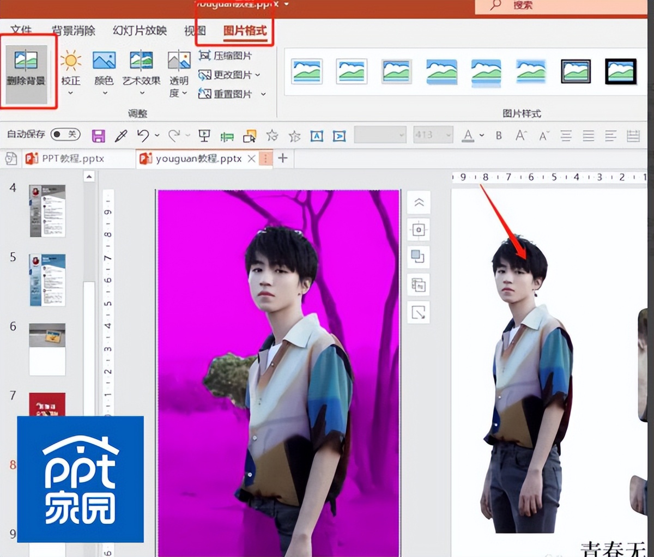Select slide 6 thumbnail
Screen dimensions: 654x557
(x=47, y=349)
